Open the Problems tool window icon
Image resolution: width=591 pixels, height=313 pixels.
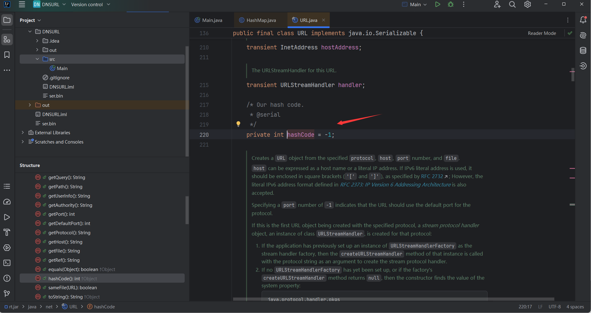point(7,278)
